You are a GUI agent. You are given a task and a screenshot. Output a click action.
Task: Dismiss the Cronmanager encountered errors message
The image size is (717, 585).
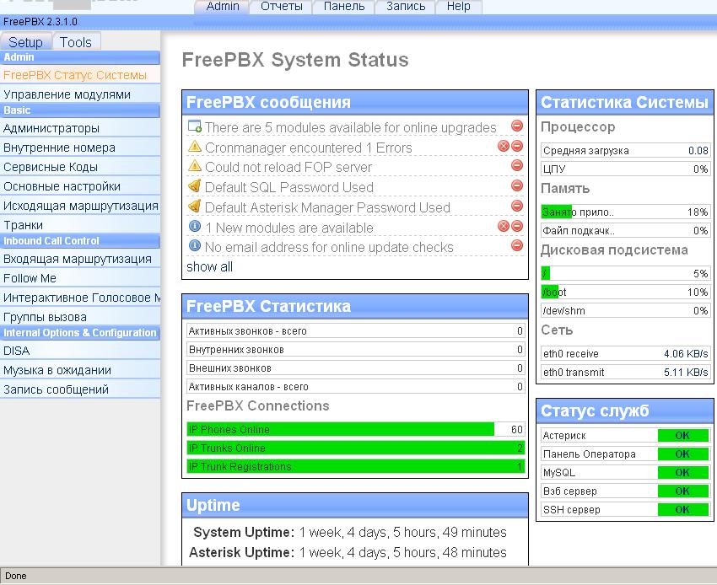[x=517, y=146]
